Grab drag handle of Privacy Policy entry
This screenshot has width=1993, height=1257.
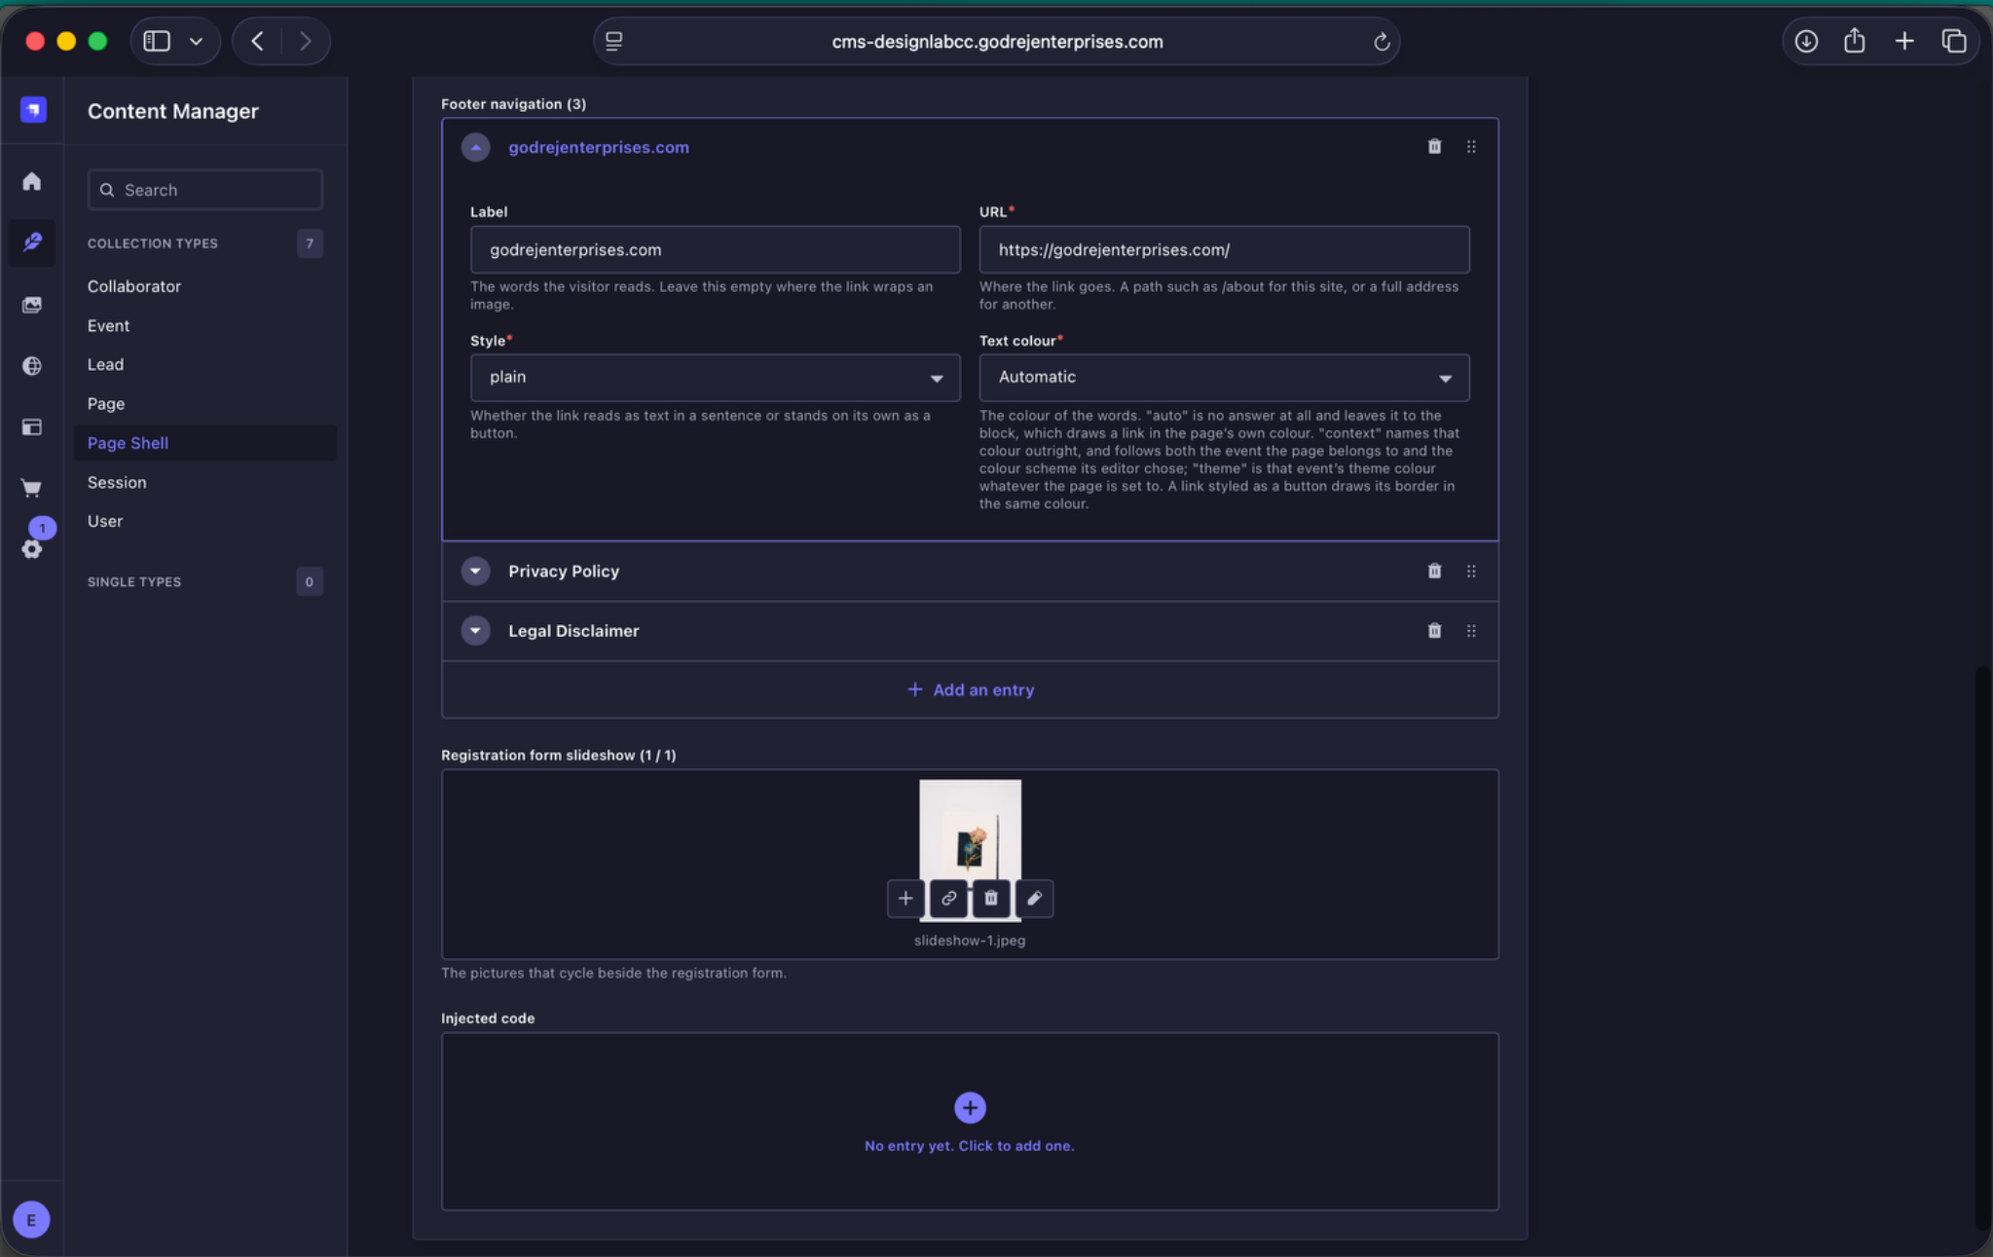[x=1471, y=571]
